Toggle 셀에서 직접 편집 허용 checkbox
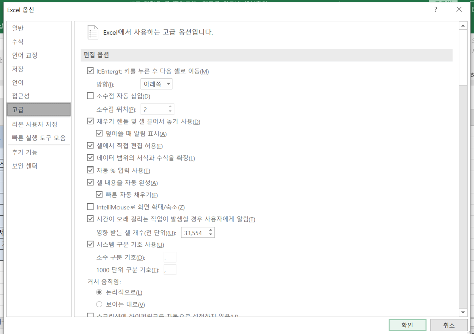Viewport: 474px width, 334px height. tap(90, 145)
